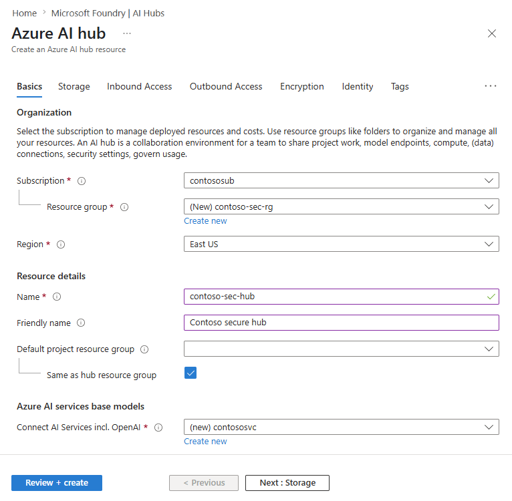Click the Review + create button

pos(57,483)
